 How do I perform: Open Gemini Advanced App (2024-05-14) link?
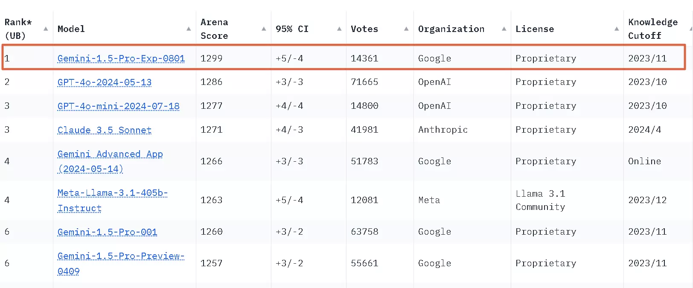(110, 161)
